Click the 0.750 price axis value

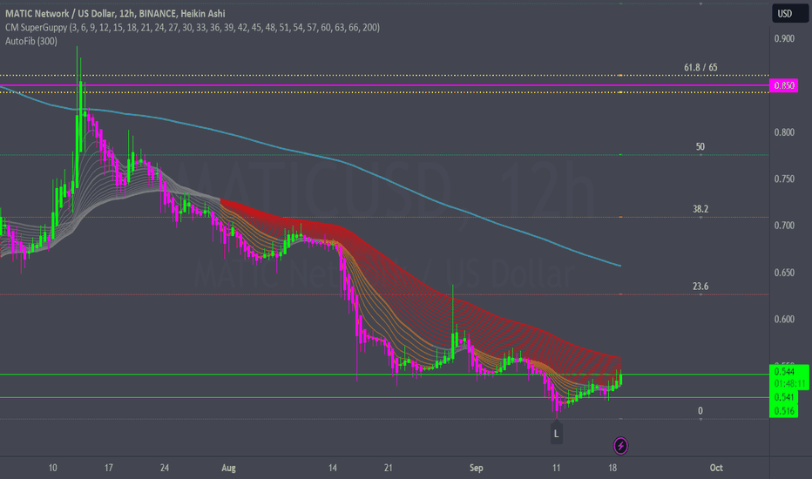(x=784, y=179)
